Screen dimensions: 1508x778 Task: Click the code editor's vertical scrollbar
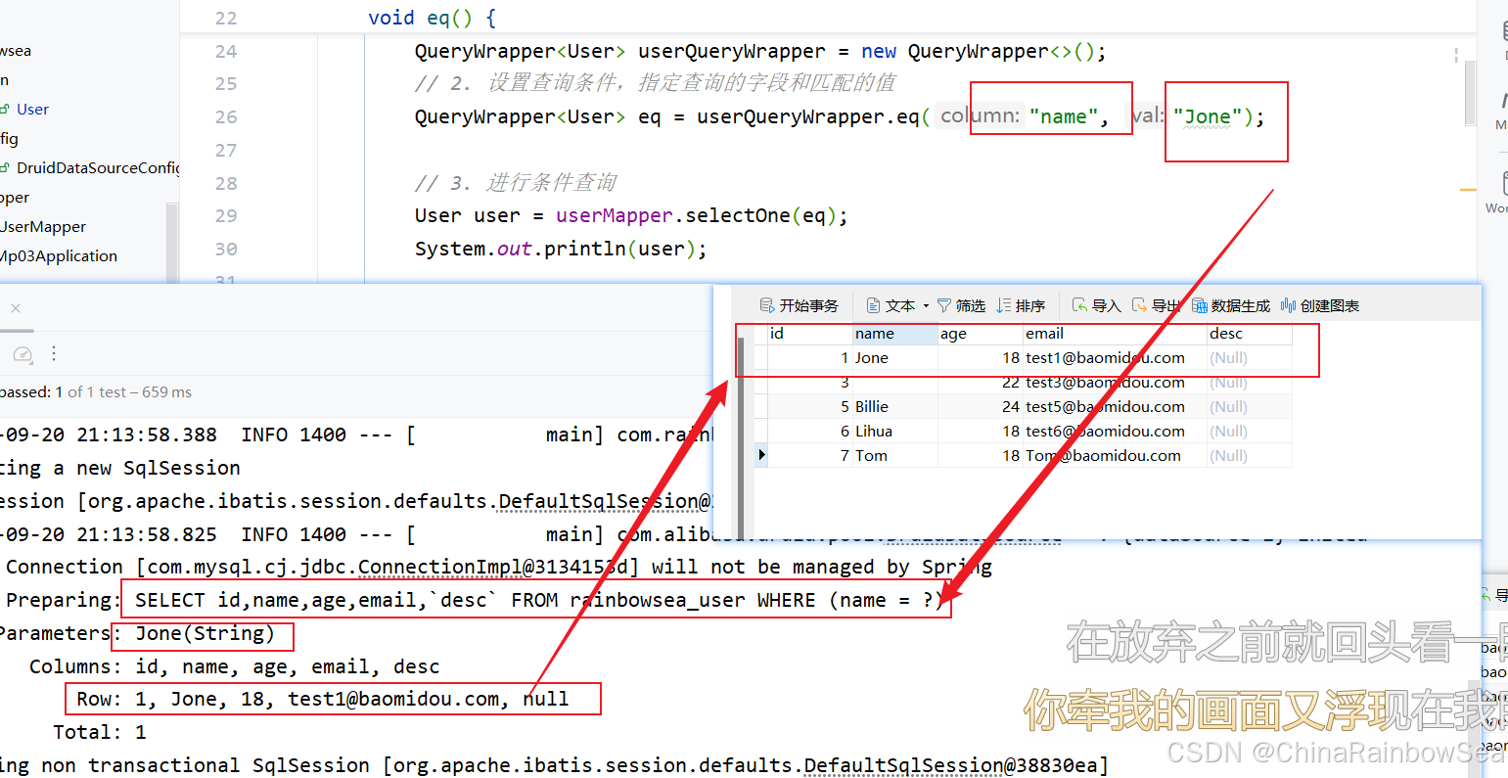1470,93
